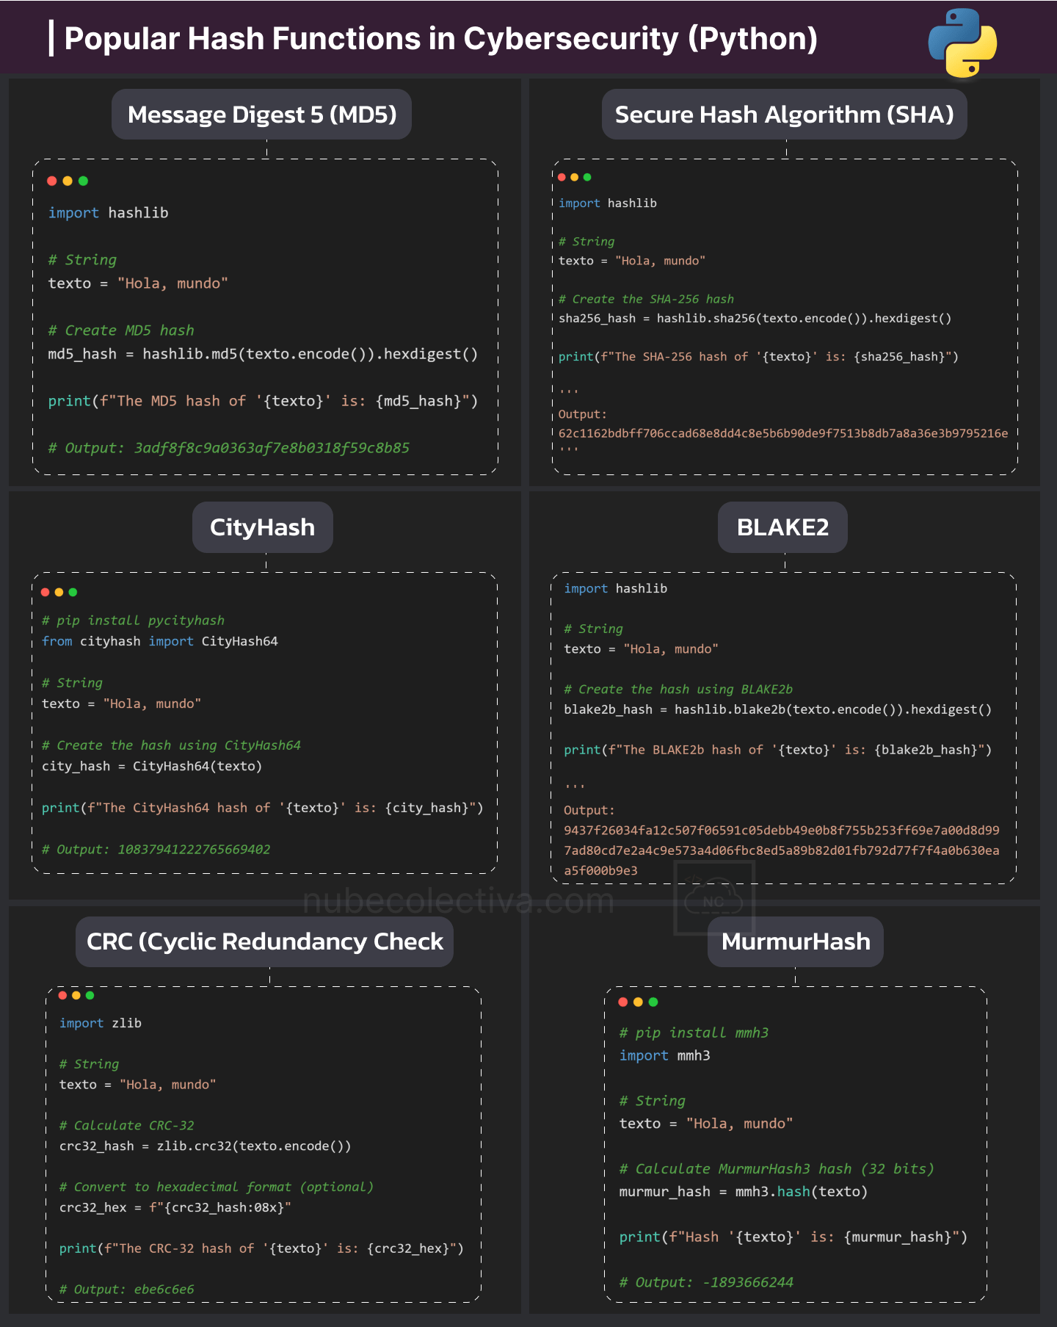
Task: Click the '# Create MD5 hash' comment
Action: (121, 330)
